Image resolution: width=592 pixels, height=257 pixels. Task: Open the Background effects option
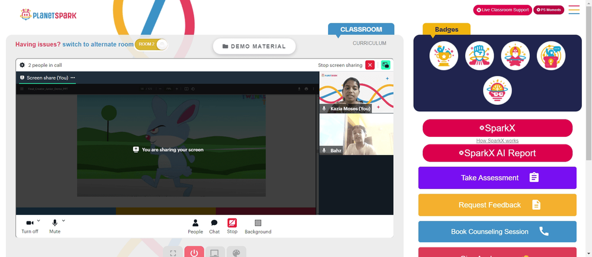tap(258, 226)
